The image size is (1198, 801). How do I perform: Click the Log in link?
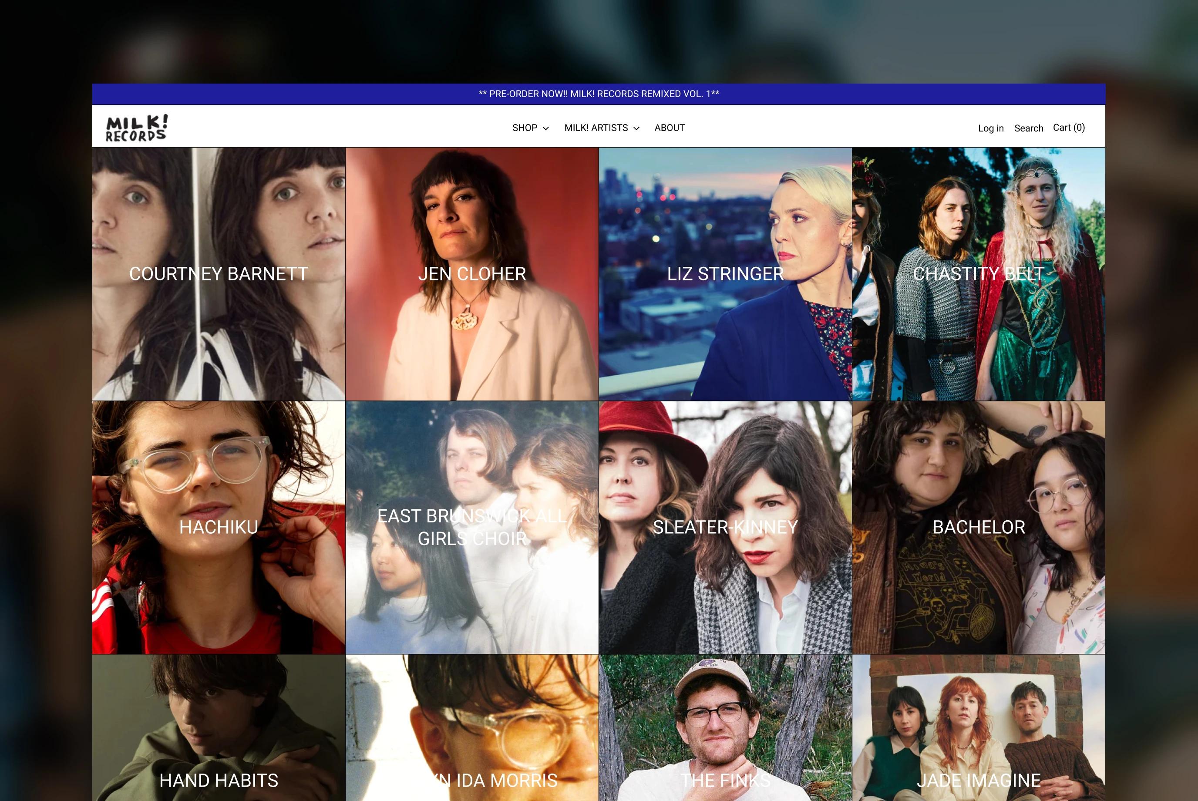[991, 128]
